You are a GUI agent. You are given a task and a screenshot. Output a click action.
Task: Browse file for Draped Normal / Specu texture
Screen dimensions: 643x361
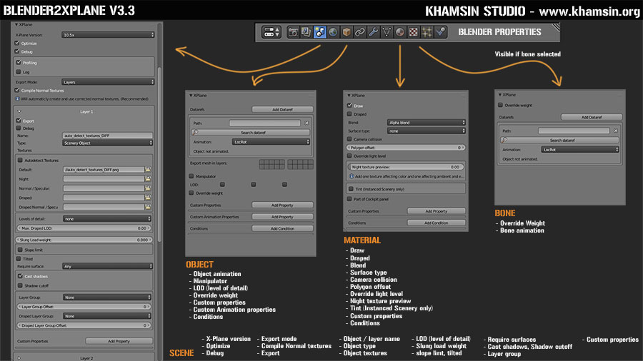pyautogui.click(x=148, y=207)
